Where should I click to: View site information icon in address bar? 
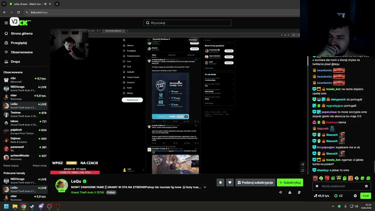[x=27, y=12]
